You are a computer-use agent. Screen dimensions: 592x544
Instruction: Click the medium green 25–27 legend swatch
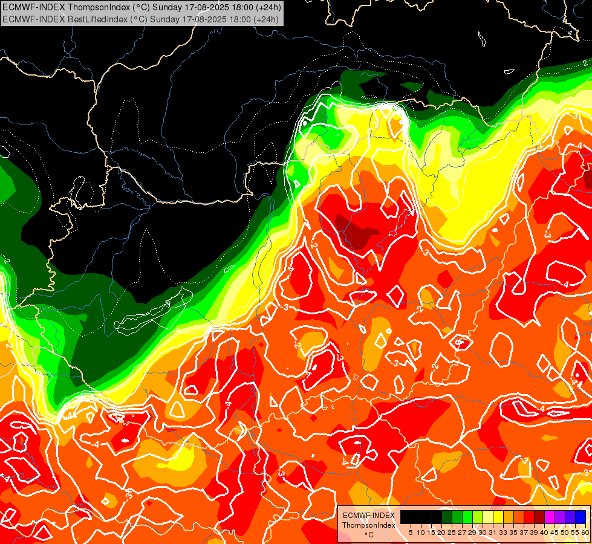pyautogui.click(x=457, y=517)
